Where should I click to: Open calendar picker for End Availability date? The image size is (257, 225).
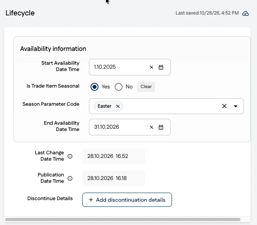point(161,127)
